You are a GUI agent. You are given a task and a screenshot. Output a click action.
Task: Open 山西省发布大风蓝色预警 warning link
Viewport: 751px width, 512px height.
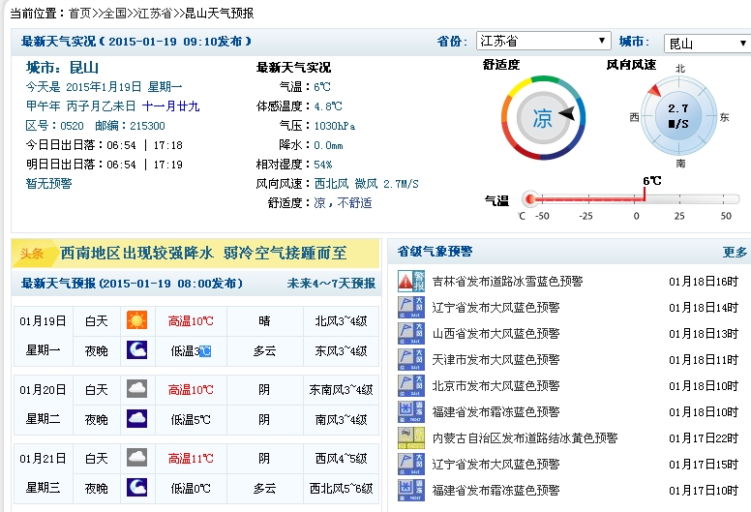[496, 334]
